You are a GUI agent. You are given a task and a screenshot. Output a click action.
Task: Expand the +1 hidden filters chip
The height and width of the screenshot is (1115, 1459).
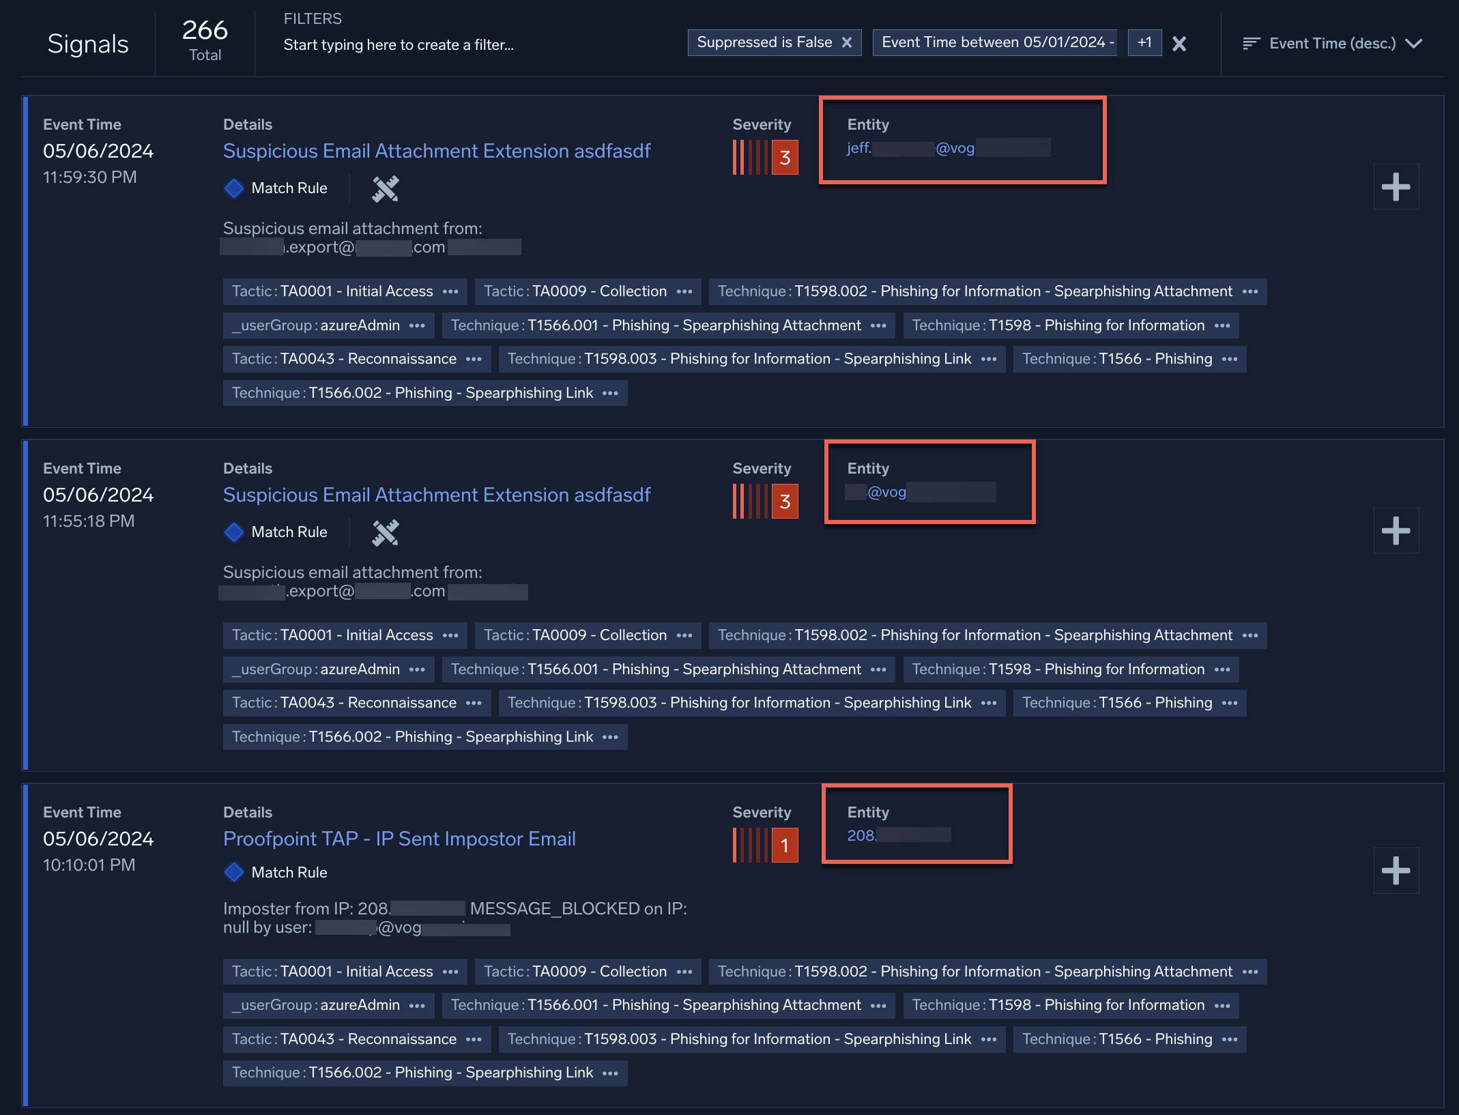[x=1144, y=42]
